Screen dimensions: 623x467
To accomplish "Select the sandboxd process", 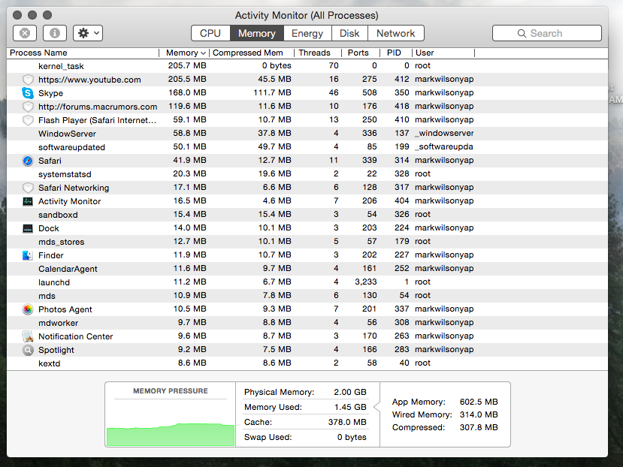I will click(307, 215).
